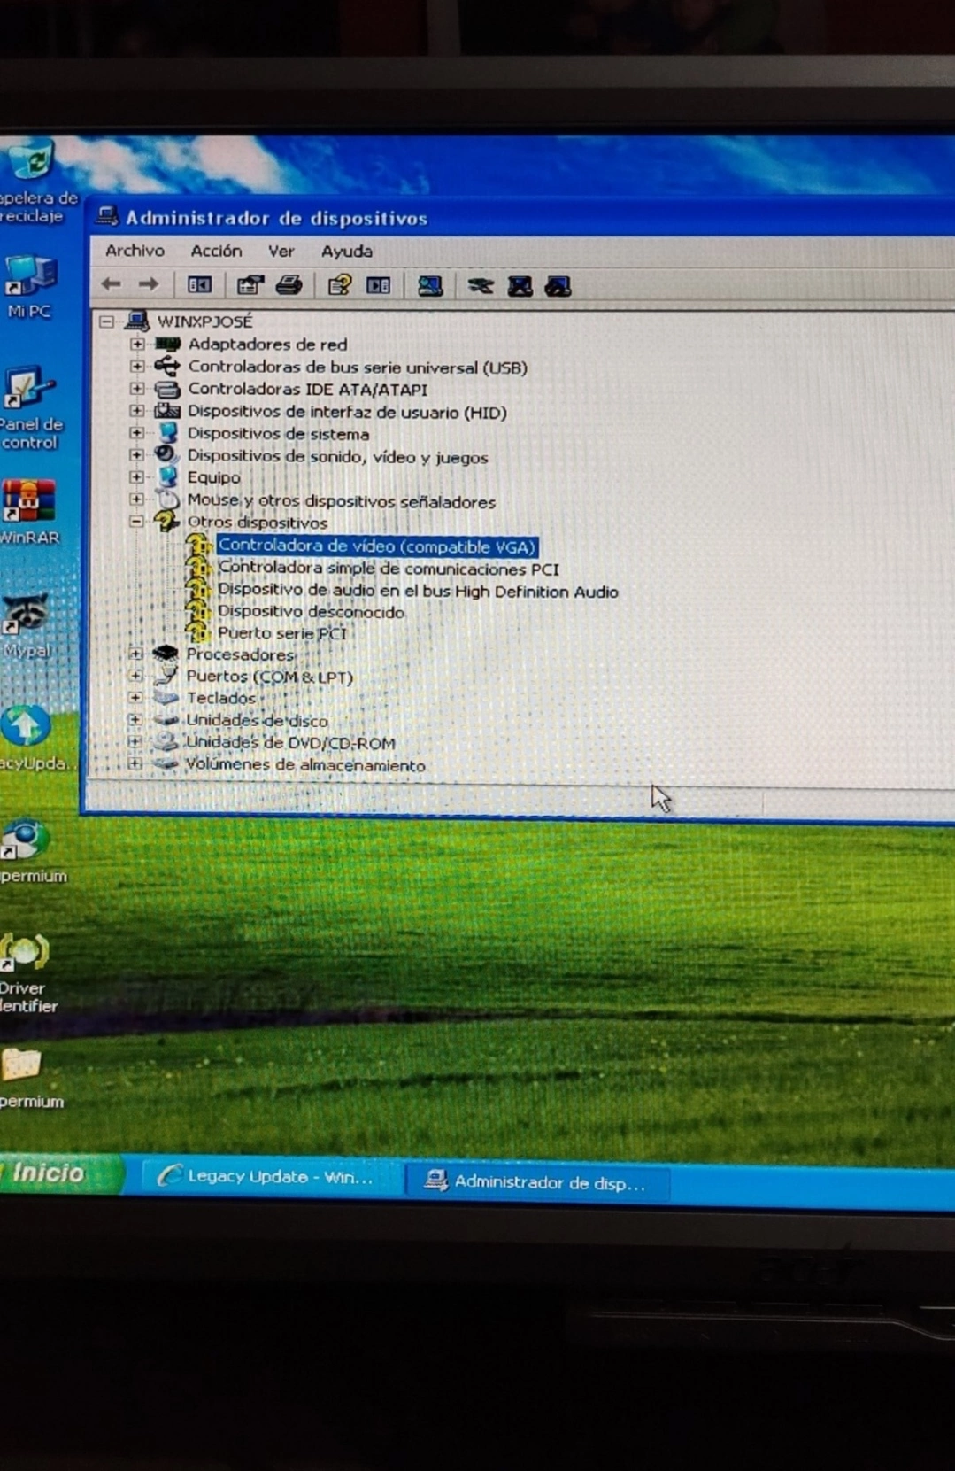Click the yellow warning icon of Puerto serie PCI
The height and width of the screenshot is (1471, 955).
click(198, 632)
